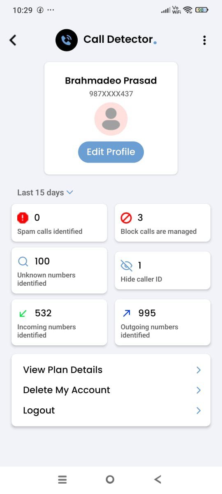Screen dimensions: 222x494
Task: Tap the profile avatar picture
Action: [111, 119]
